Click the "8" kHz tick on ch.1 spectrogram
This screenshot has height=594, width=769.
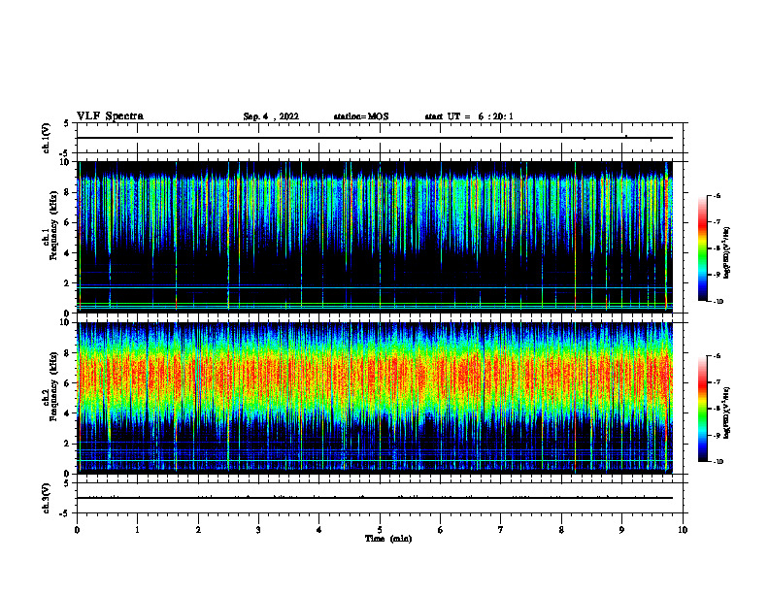(67, 192)
